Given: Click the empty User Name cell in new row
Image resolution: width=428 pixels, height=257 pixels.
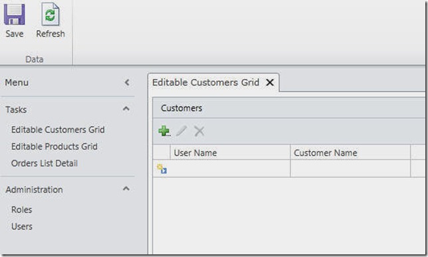Looking at the screenshot, I should (x=230, y=169).
